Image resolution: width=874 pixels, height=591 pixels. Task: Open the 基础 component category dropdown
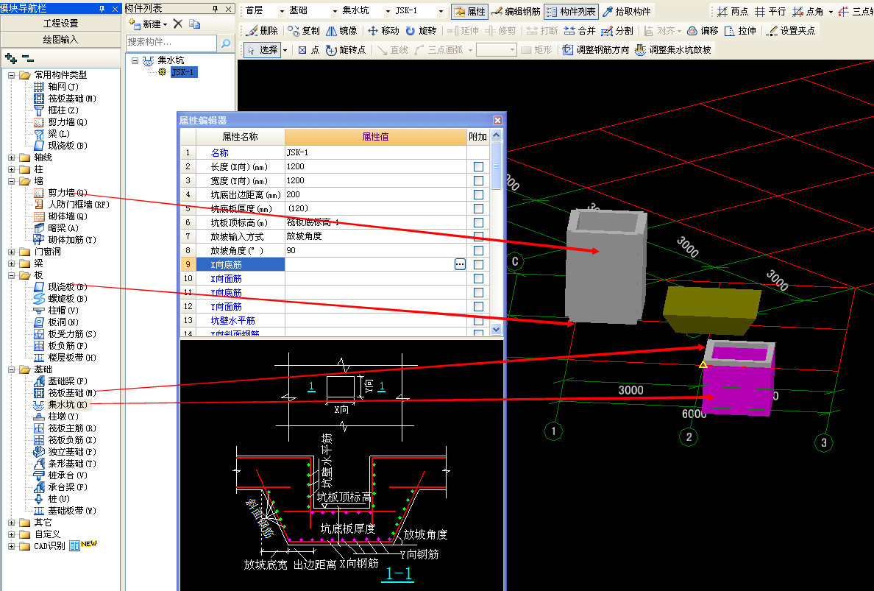coord(335,11)
